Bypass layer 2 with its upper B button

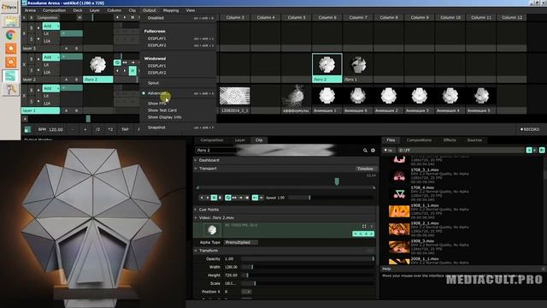click(x=32, y=59)
